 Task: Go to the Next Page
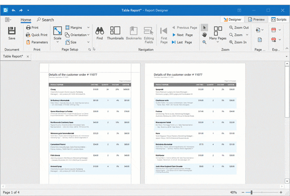tap(182, 35)
